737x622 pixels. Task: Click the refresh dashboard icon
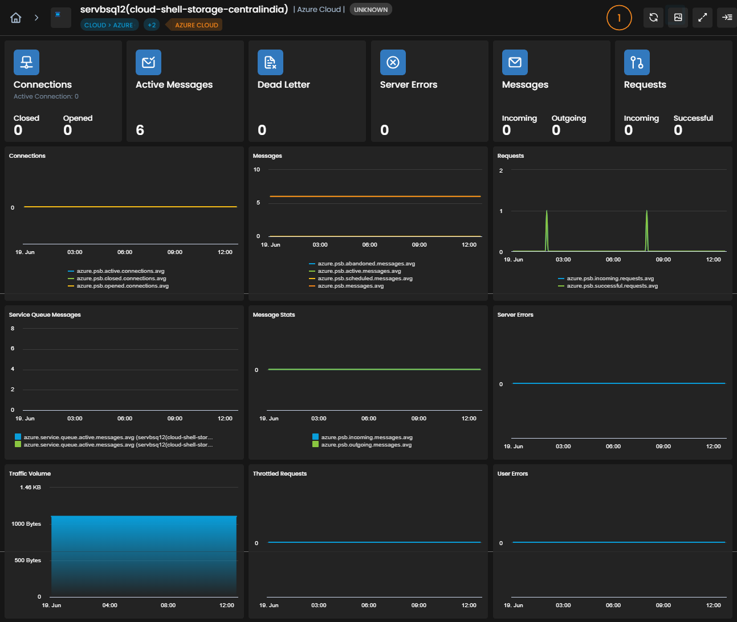pos(654,18)
